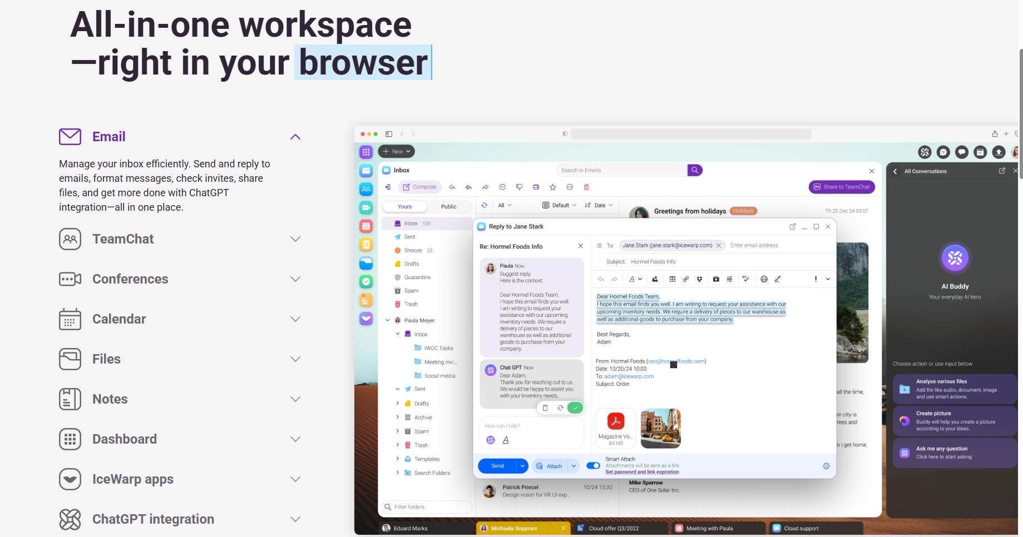Open the Send options dropdown arrow
The height and width of the screenshot is (537, 1023).
click(x=522, y=466)
